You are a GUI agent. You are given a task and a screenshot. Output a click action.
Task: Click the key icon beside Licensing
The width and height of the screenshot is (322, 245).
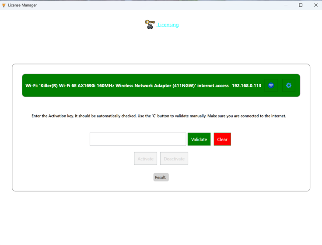click(150, 24)
